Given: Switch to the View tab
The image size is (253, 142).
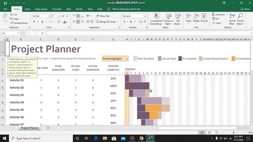Looking at the screenshot, I should (x=90, y=9).
